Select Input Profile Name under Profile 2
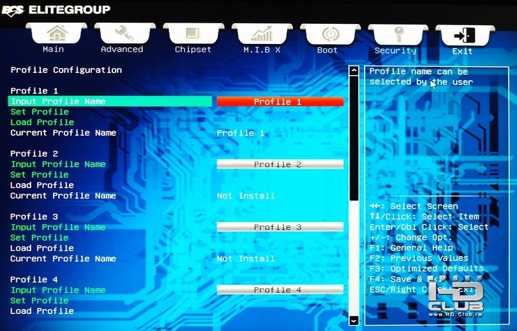The image size is (517, 331). pos(58,164)
